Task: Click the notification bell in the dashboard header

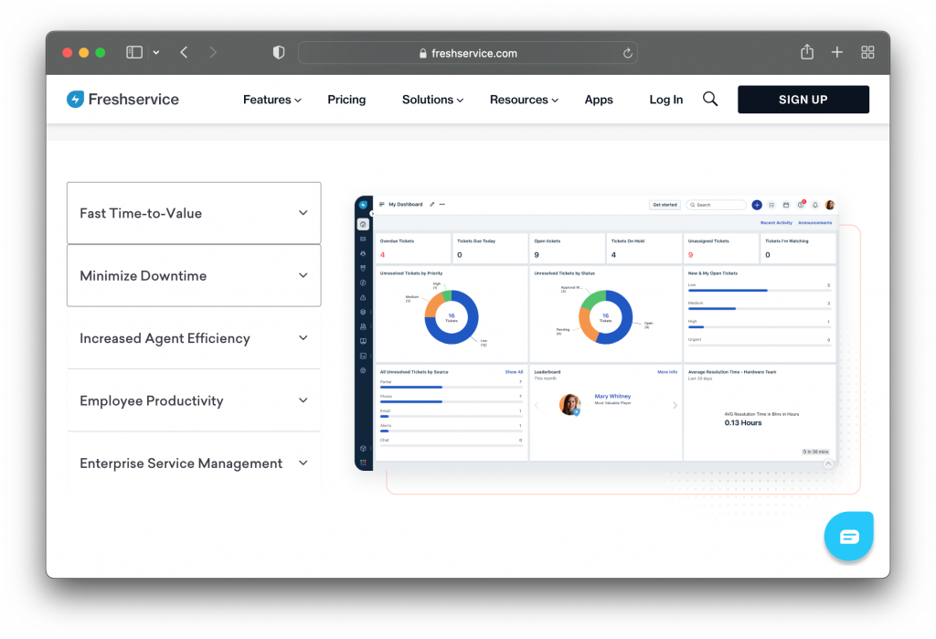Action: tap(814, 205)
